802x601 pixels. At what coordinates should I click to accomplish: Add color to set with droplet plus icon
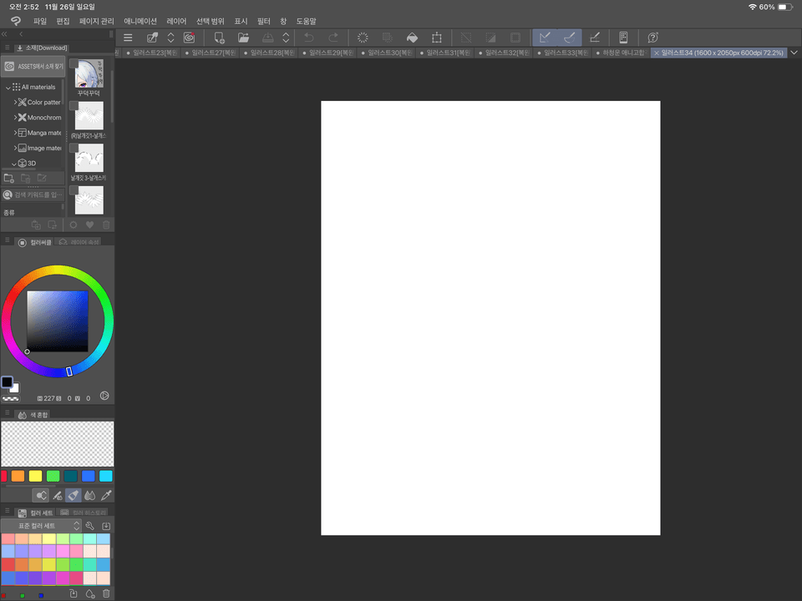[90, 593]
